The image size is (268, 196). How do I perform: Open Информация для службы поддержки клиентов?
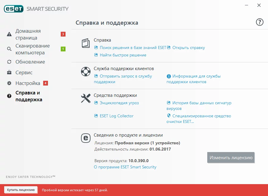point(194,79)
